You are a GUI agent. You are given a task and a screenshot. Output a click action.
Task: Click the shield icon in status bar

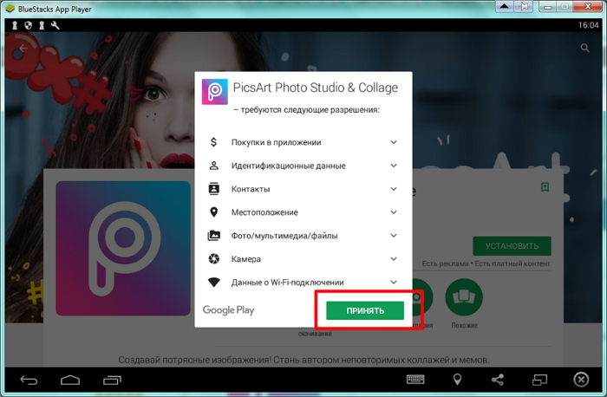coord(29,25)
